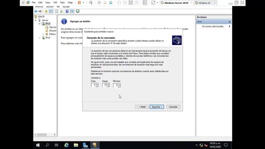Show hidden system tray icons
The height and width of the screenshot is (149, 265).
pos(196,145)
